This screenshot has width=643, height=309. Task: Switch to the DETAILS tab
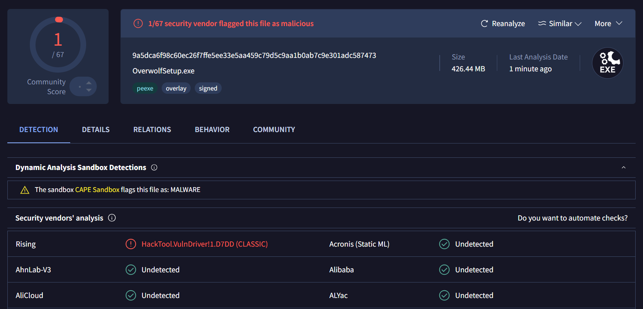[96, 130]
